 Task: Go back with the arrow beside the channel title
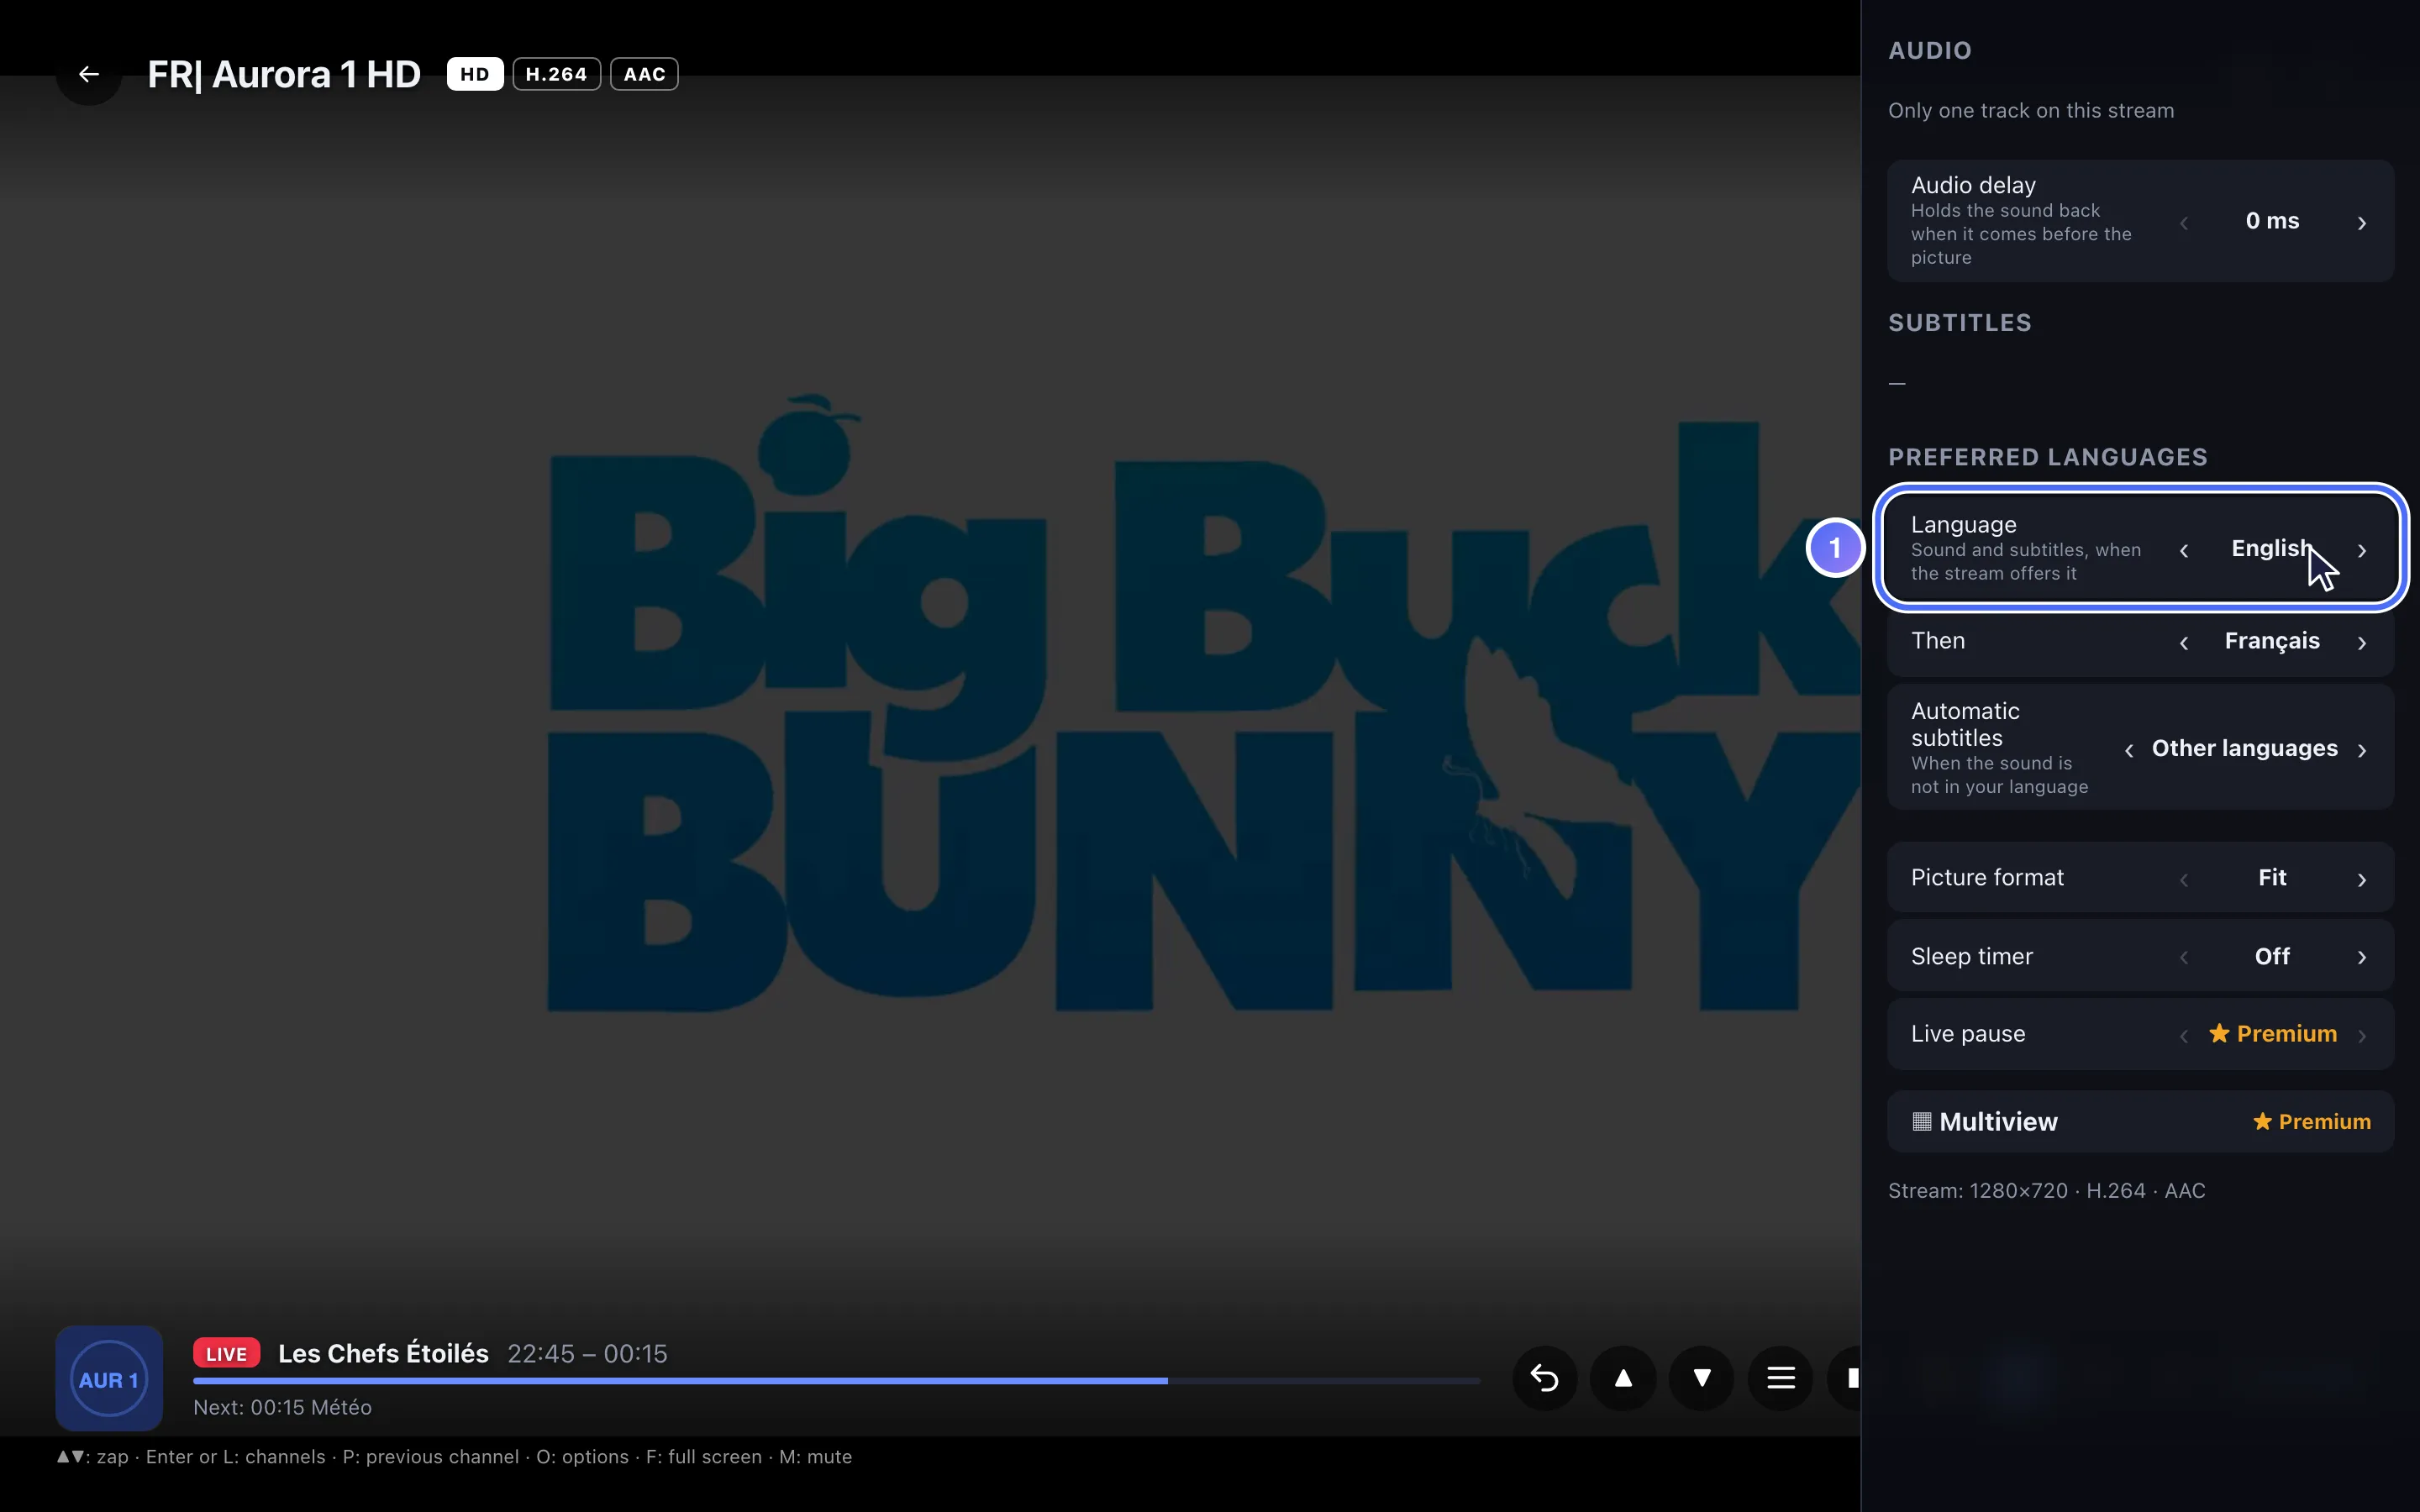[x=89, y=74]
